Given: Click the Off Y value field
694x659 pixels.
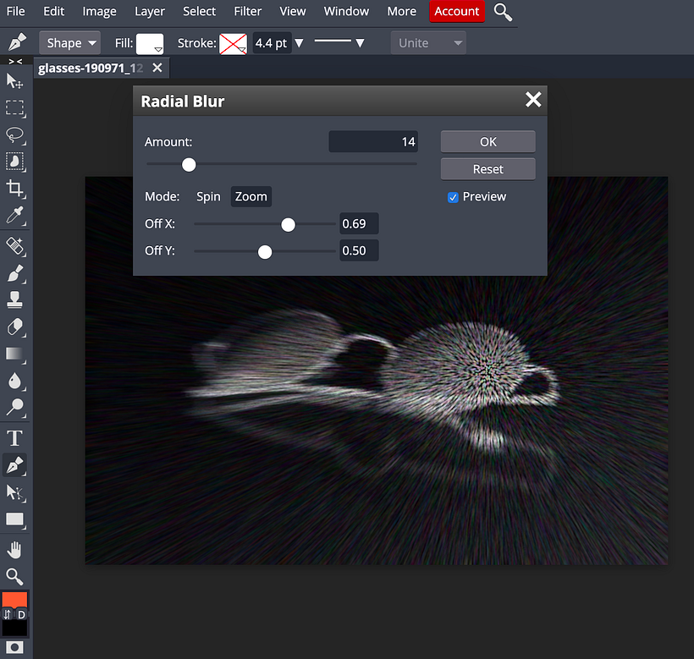Looking at the screenshot, I should pos(359,250).
